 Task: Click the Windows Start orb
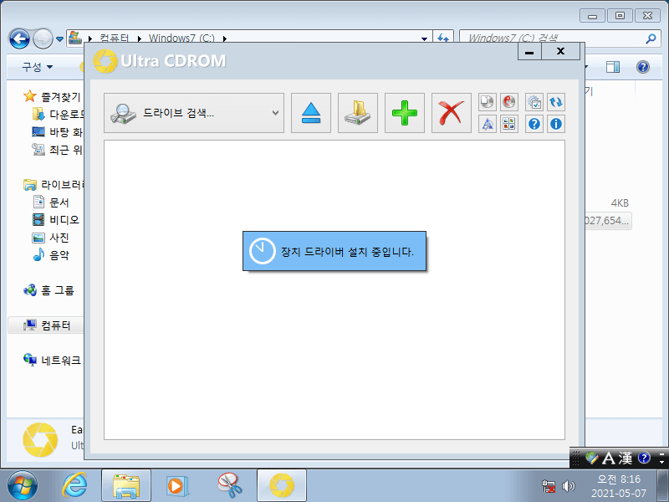(x=23, y=486)
